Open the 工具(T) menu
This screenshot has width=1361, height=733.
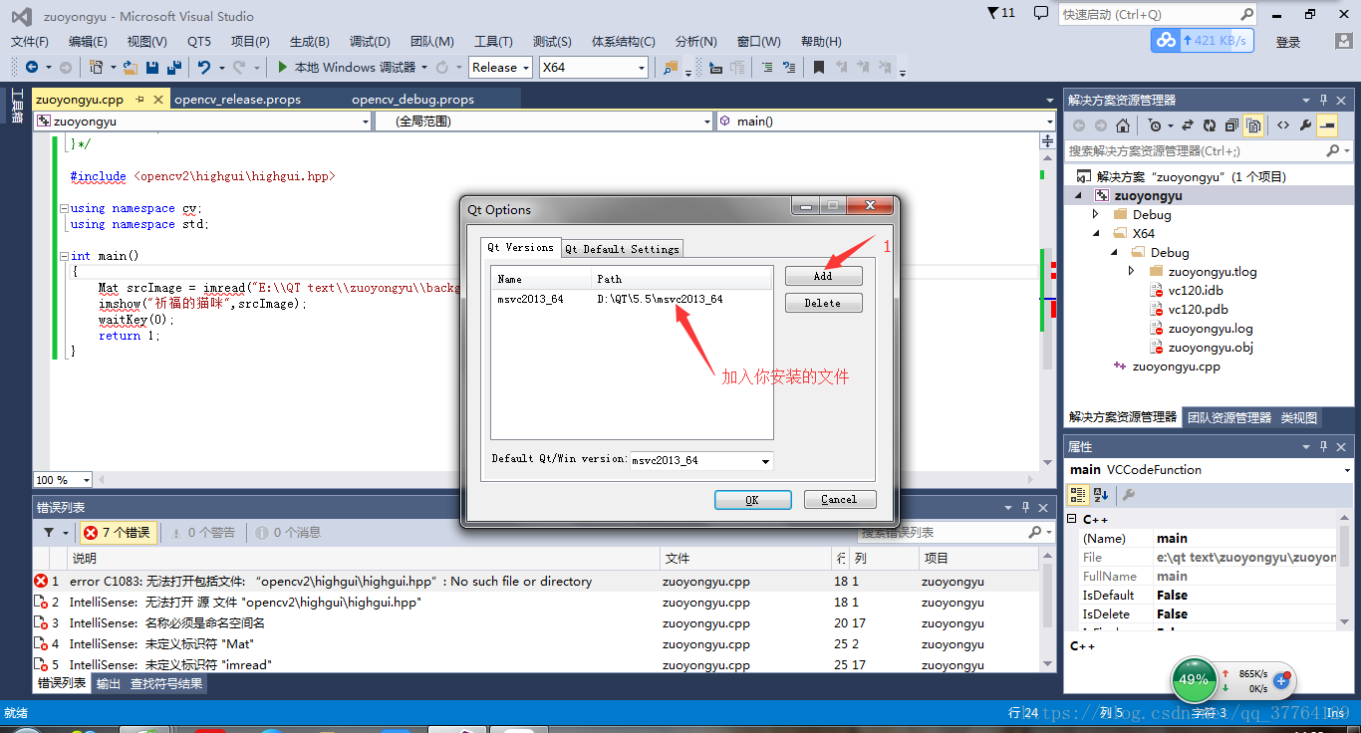click(493, 41)
